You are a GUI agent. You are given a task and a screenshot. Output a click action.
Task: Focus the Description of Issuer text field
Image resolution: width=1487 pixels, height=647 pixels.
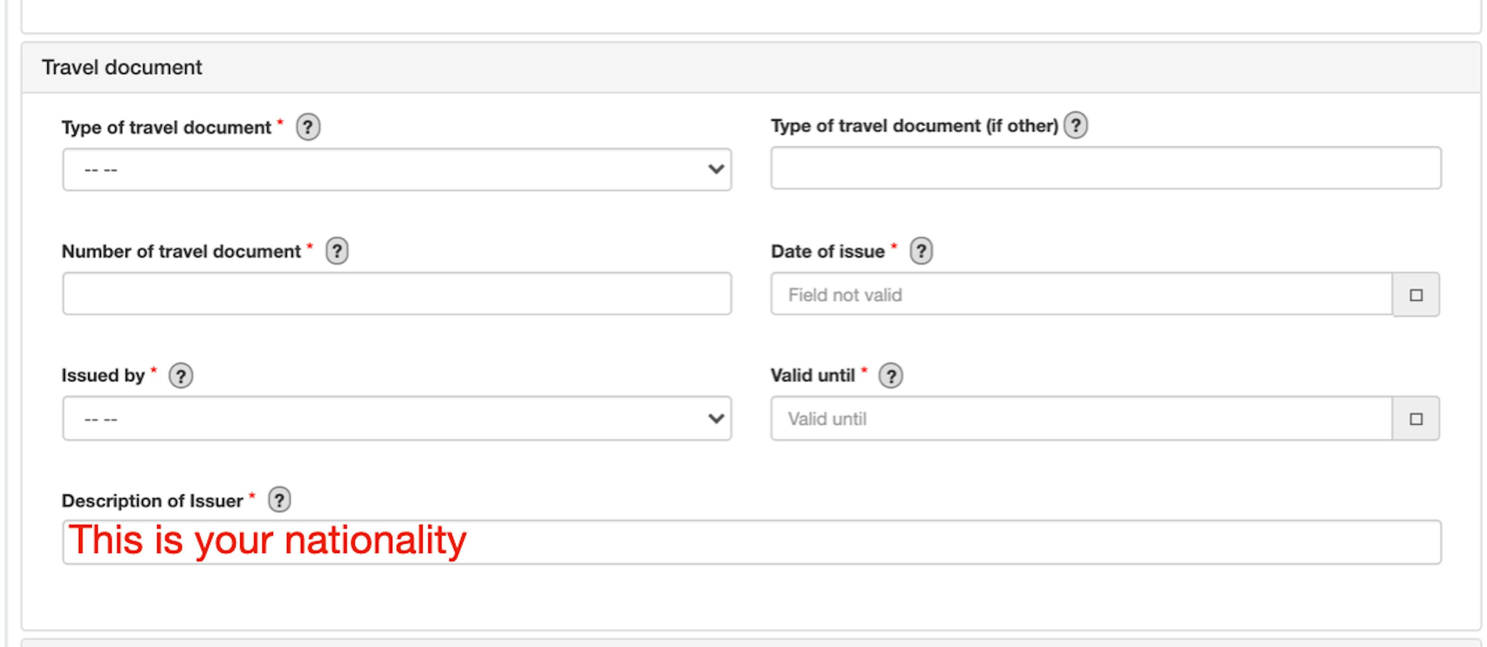tap(752, 542)
